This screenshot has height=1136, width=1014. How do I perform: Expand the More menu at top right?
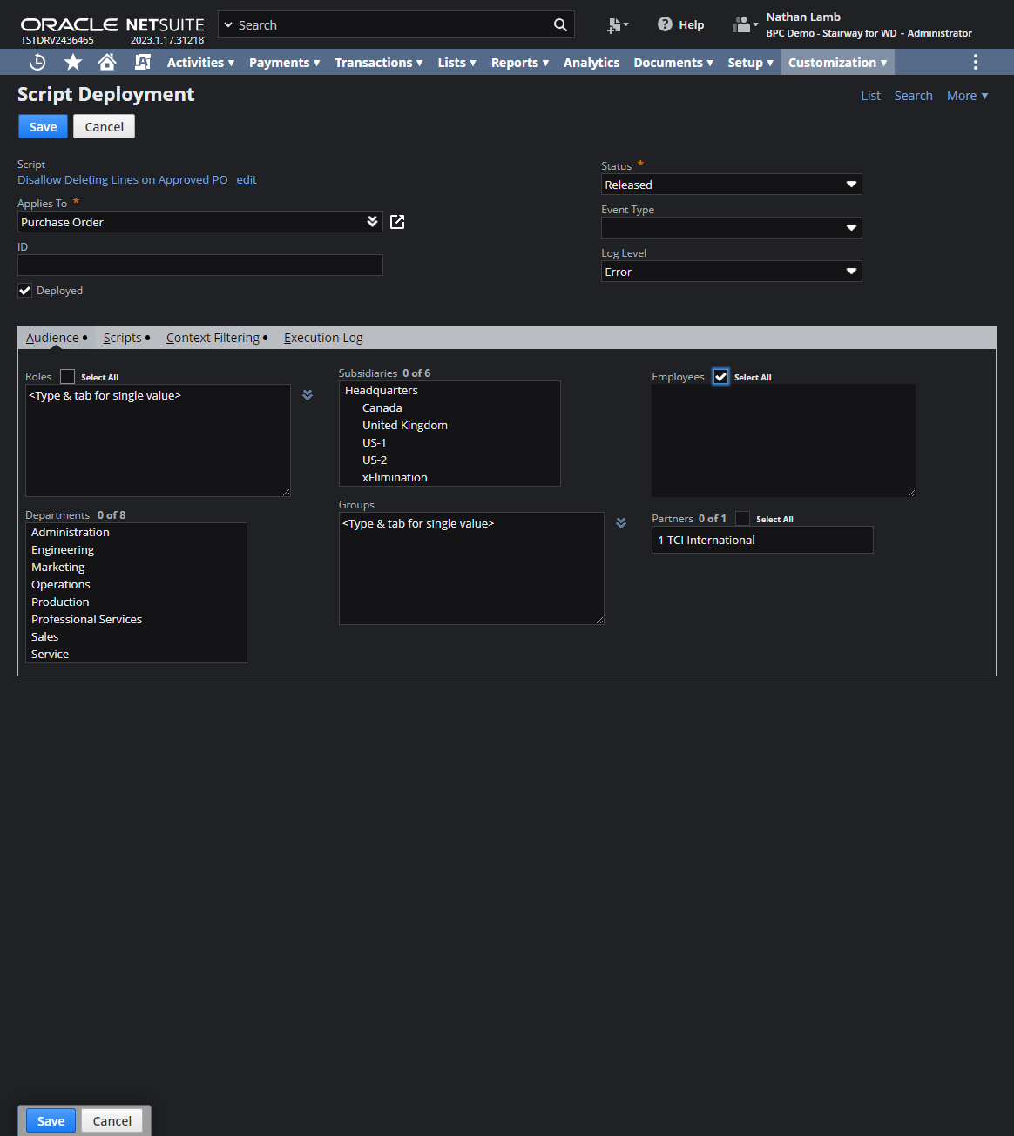point(967,96)
